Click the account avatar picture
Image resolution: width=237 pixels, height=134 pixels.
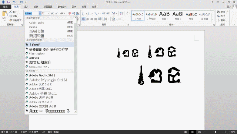point(234,7)
